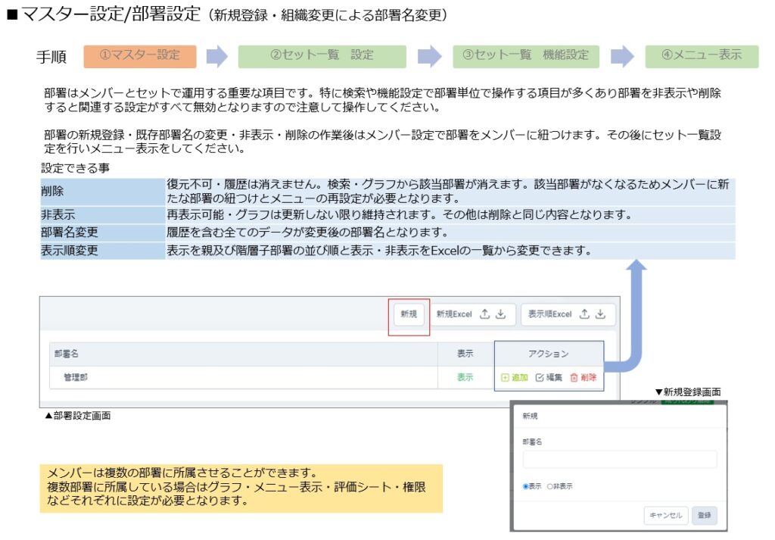Screen dimensions: 775x540
Task: Click download icon next to 新規Excel
Action: pyautogui.click(x=501, y=315)
